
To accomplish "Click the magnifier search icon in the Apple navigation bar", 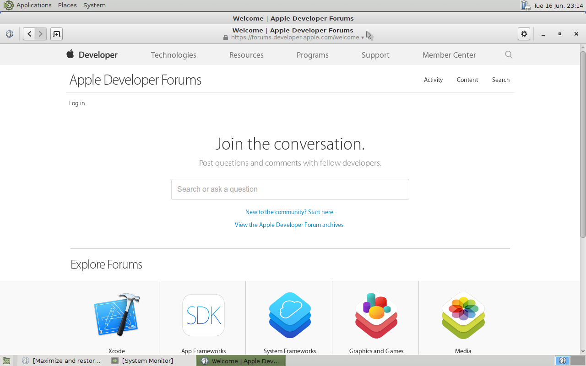I will tap(509, 55).
